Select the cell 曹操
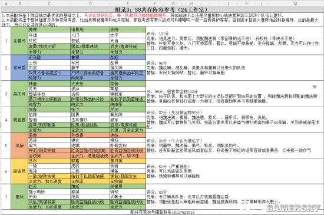Image resolution: width=324 pixels, height=215 pixels. click(90, 57)
